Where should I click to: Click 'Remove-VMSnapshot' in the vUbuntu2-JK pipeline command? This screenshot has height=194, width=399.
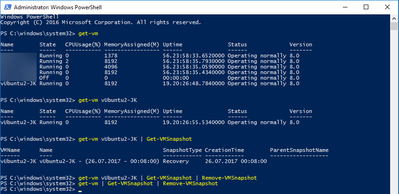(x=229, y=178)
